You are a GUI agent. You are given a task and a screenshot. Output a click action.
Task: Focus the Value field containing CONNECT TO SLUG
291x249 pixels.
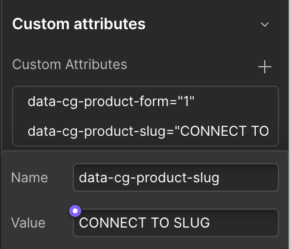[176, 223]
